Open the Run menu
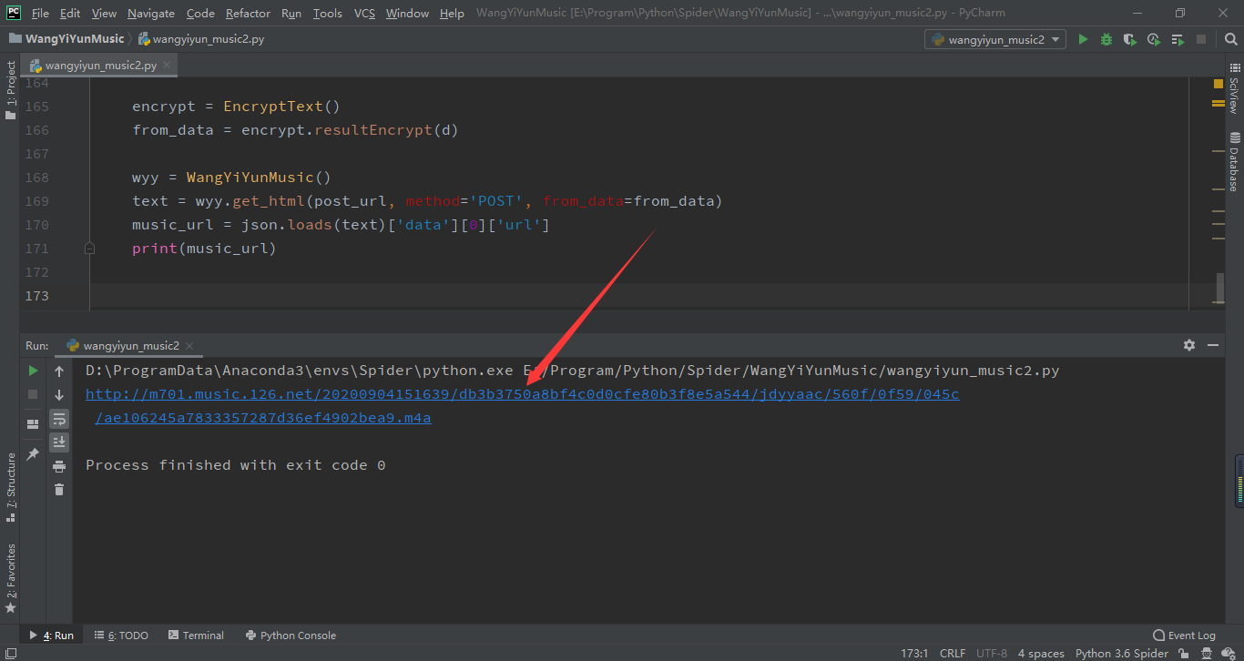The height and width of the screenshot is (661, 1244). coord(291,13)
